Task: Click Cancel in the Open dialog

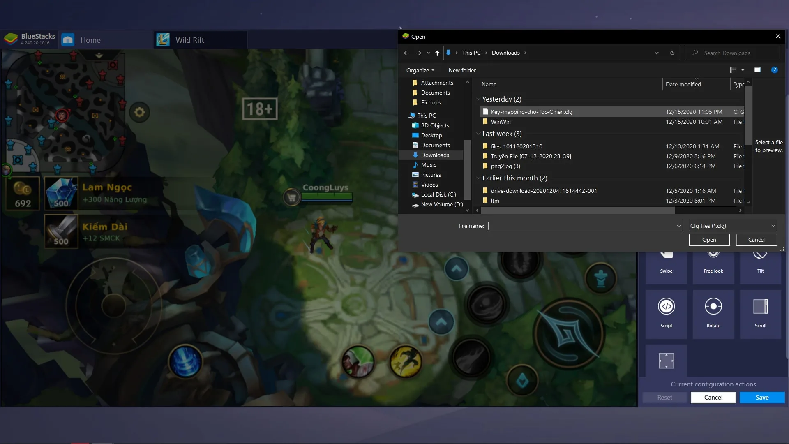Action: pyautogui.click(x=756, y=240)
